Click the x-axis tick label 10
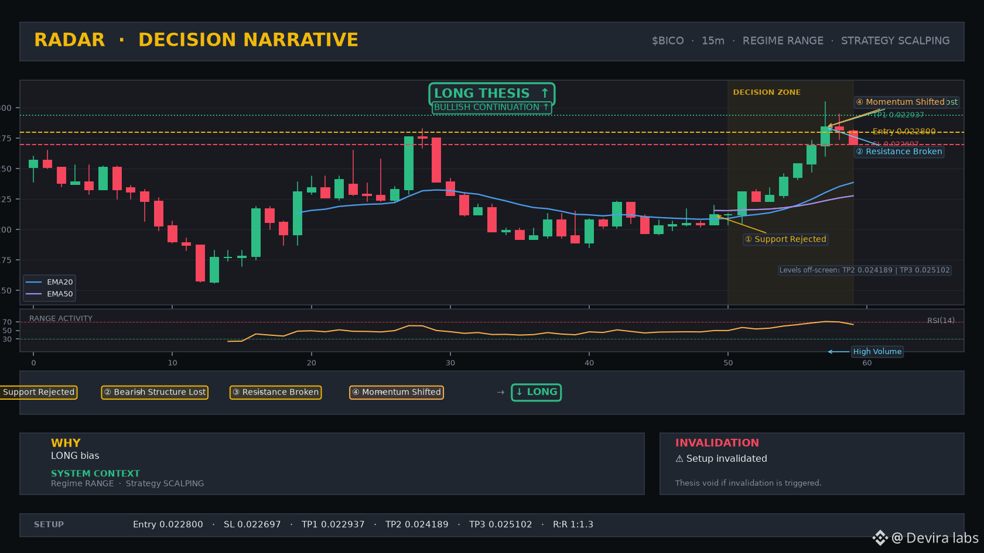The height and width of the screenshot is (553, 984). 172,363
